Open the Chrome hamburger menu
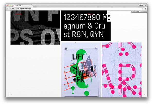153x105 pixels. click(x=146, y=9)
